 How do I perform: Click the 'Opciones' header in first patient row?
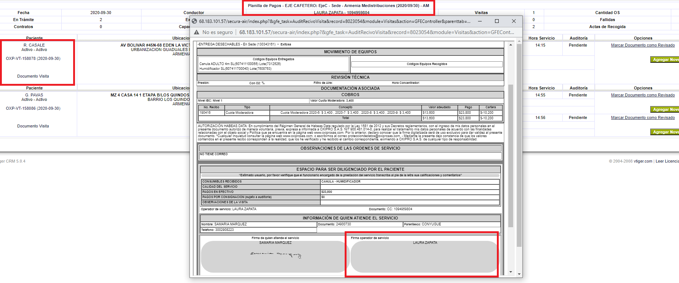click(643, 38)
